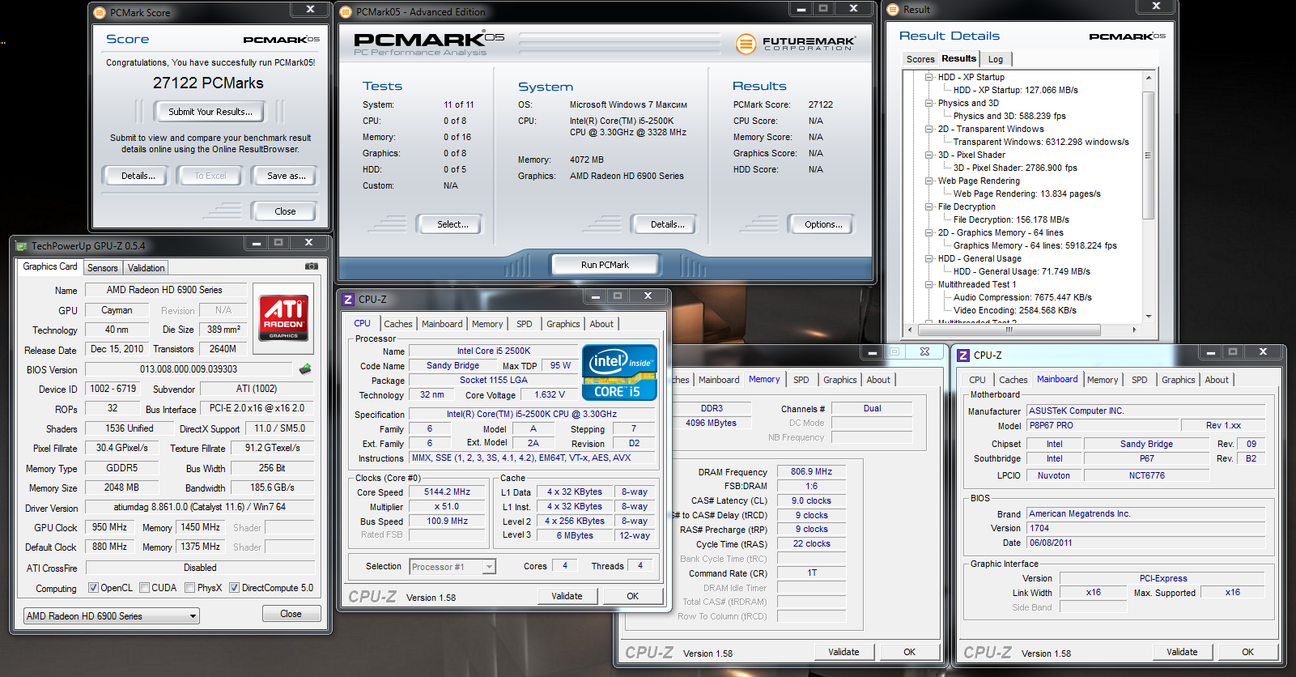Screen dimensions: 1296x677
Task: Click the Multiplier value x 51.0
Action: (447, 507)
